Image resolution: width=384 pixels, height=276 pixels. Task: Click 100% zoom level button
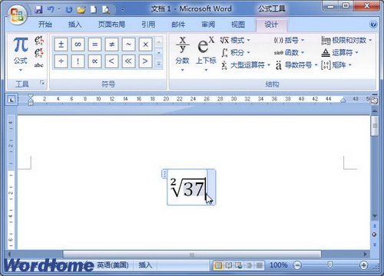(279, 265)
